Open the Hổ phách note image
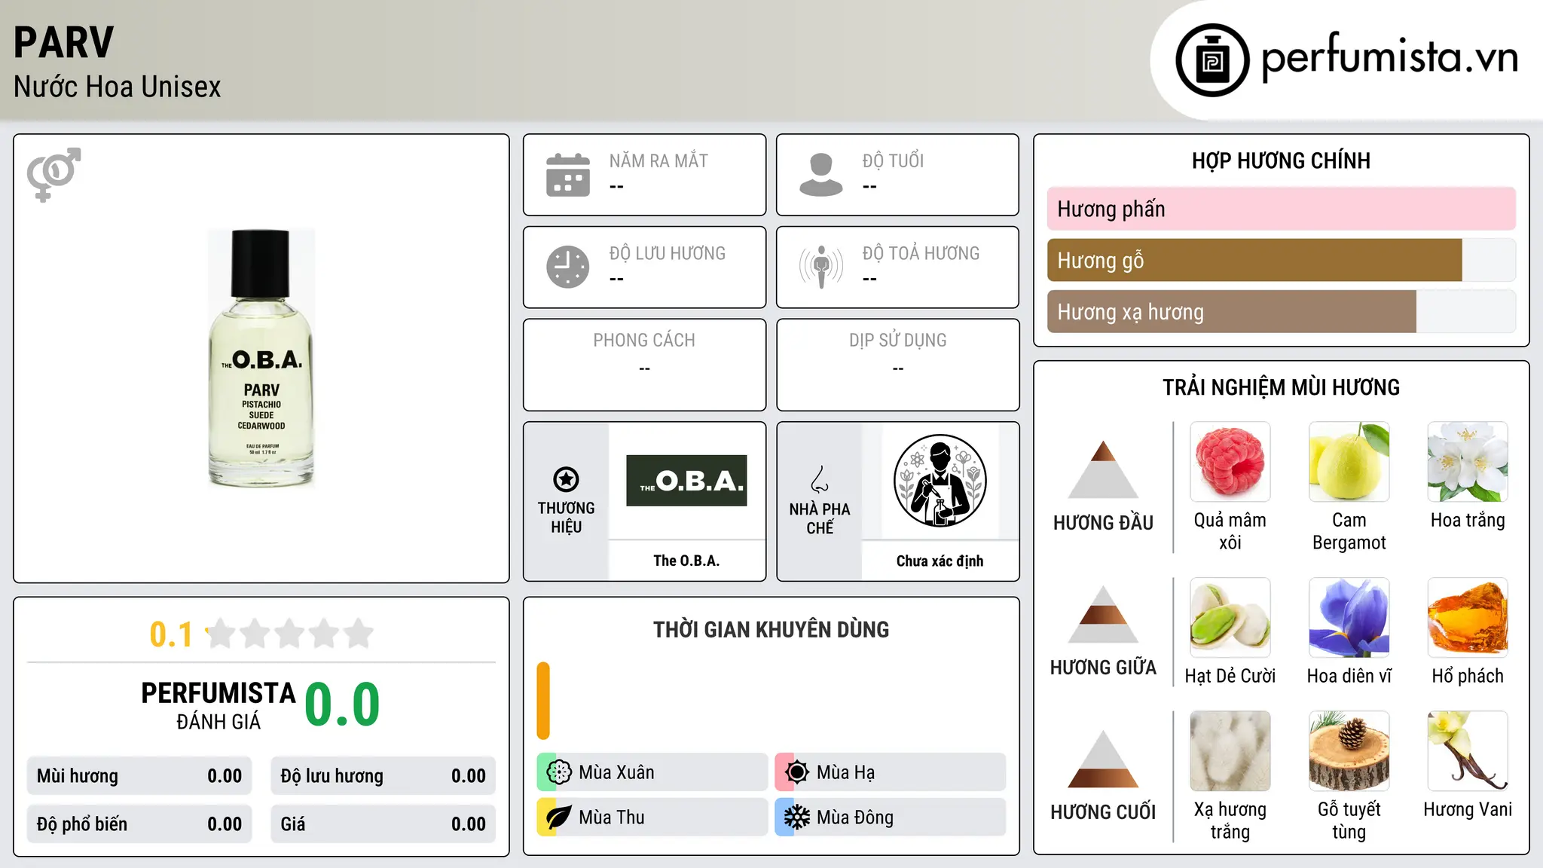 (1468, 618)
